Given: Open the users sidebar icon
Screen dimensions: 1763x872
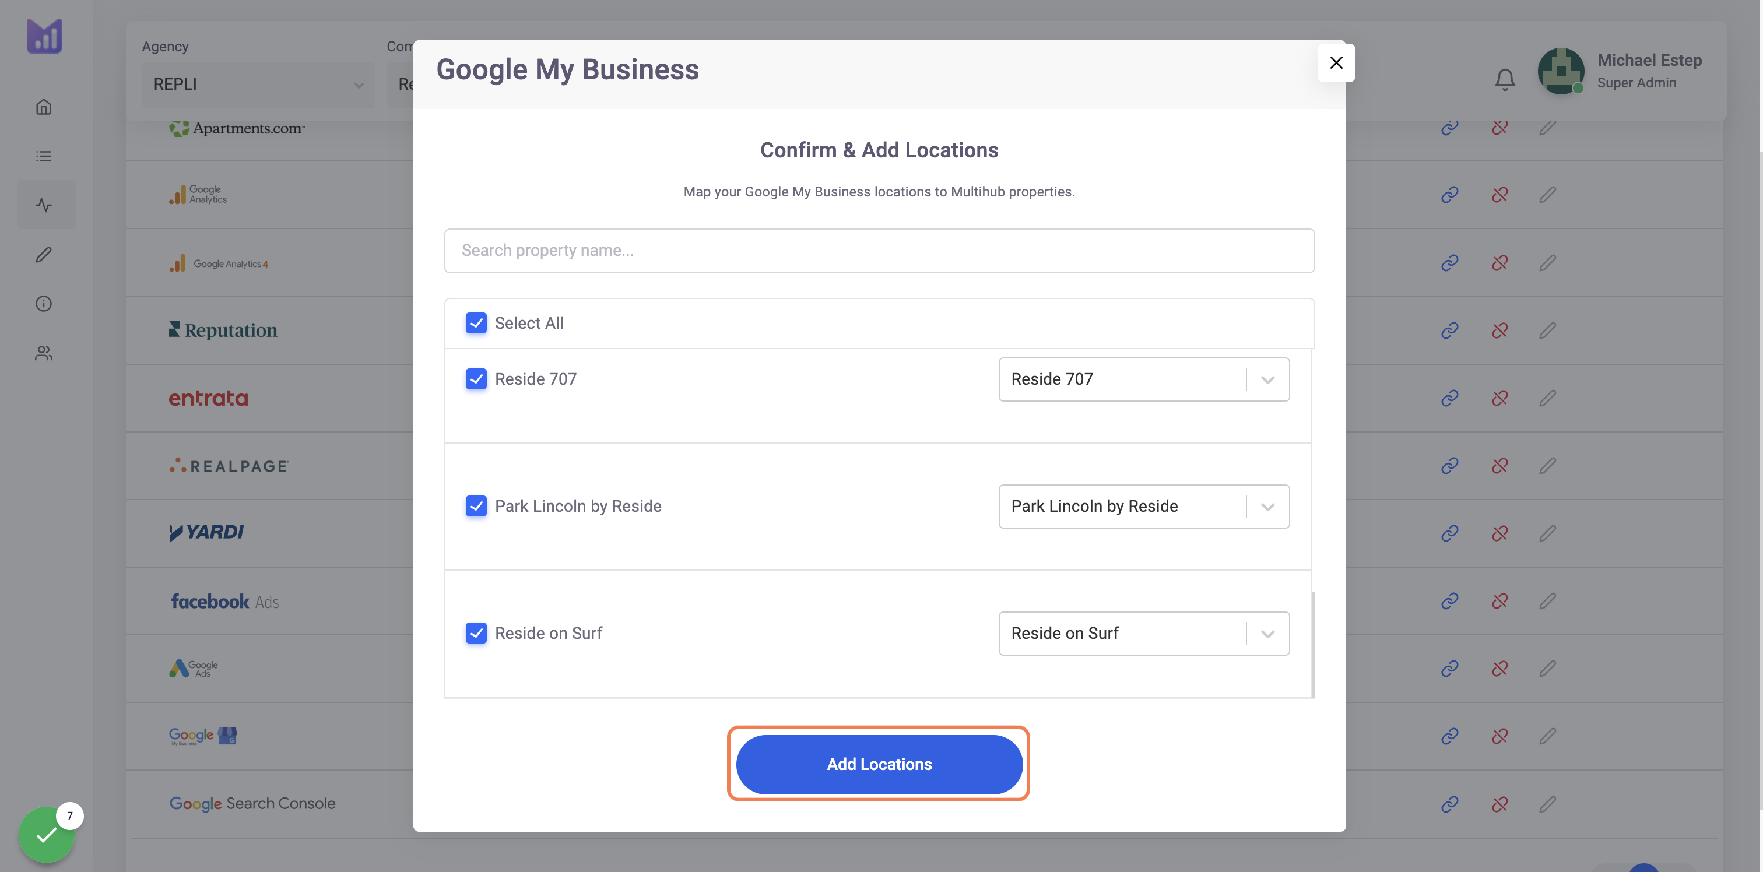Looking at the screenshot, I should tap(44, 353).
